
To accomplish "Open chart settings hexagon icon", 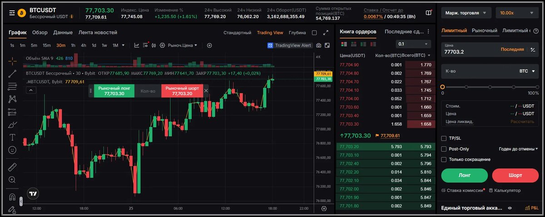I will 162,45.
